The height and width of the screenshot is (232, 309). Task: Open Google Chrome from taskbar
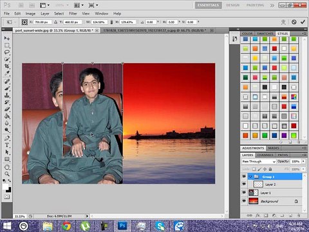point(66,226)
